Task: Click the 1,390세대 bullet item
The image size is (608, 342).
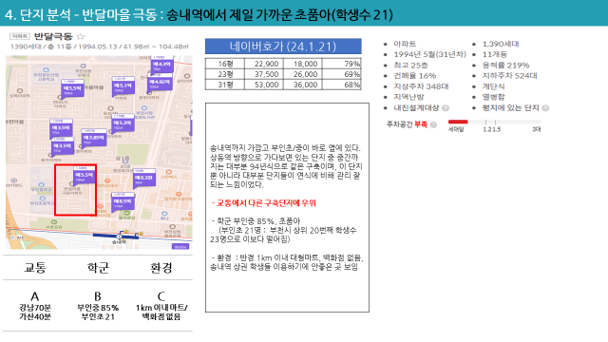Action: click(501, 44)
